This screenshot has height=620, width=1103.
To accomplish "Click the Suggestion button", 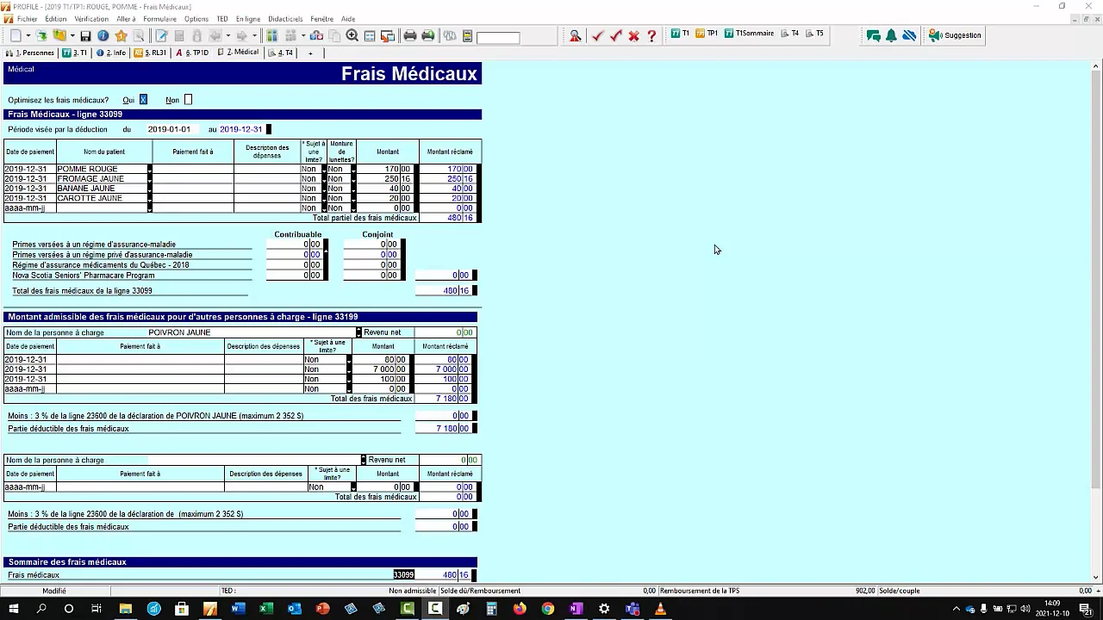I will click(x=955, y=35).
